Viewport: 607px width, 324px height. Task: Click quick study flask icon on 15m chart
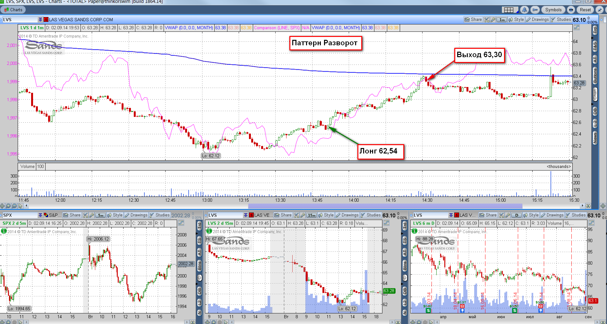(297, 215)
